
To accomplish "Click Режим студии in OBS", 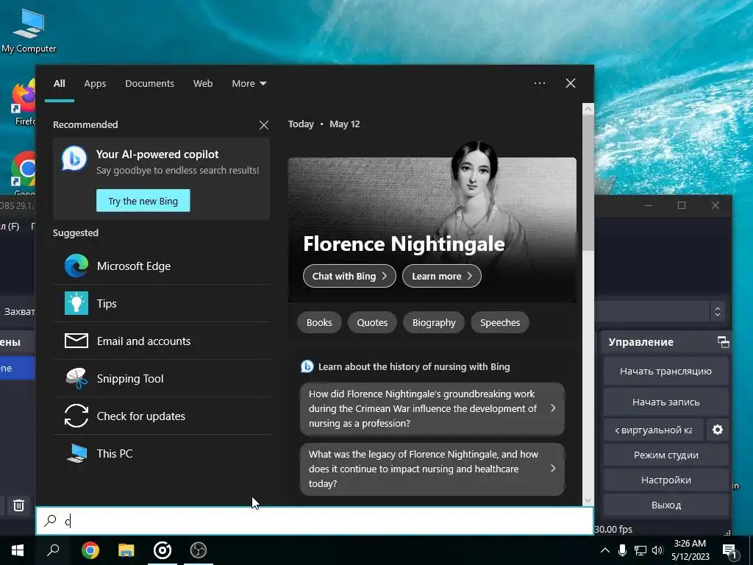I will [665, 455].
